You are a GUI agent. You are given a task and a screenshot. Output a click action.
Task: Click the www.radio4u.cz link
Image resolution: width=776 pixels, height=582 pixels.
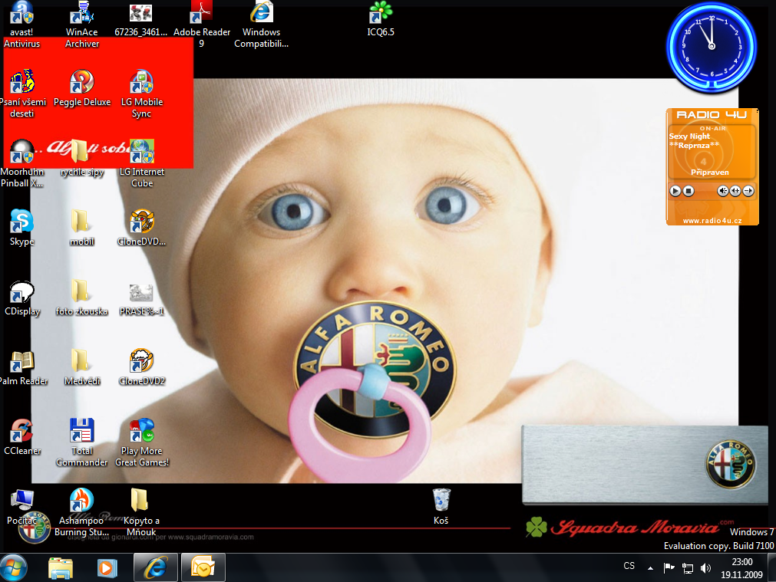click(x=712, y=221)
